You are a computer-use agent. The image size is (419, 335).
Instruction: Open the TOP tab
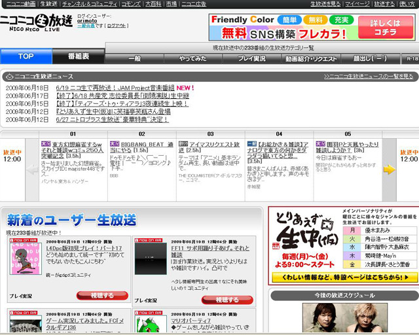click(x=26, y=56)
